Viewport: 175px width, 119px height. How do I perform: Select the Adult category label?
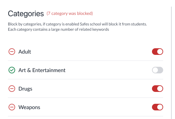click(x=25, y=52)
